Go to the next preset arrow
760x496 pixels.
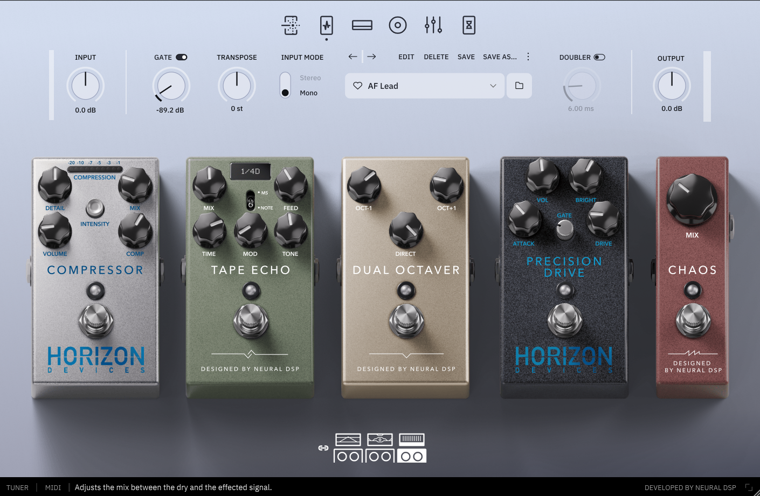pyautogui.click(x=371, y=57)
